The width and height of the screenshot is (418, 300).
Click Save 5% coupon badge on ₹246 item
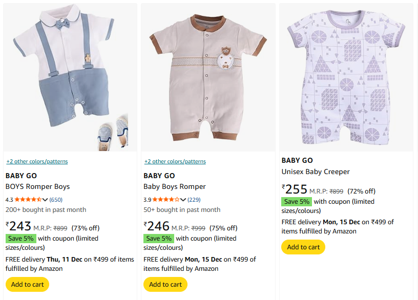coord(159,239)
